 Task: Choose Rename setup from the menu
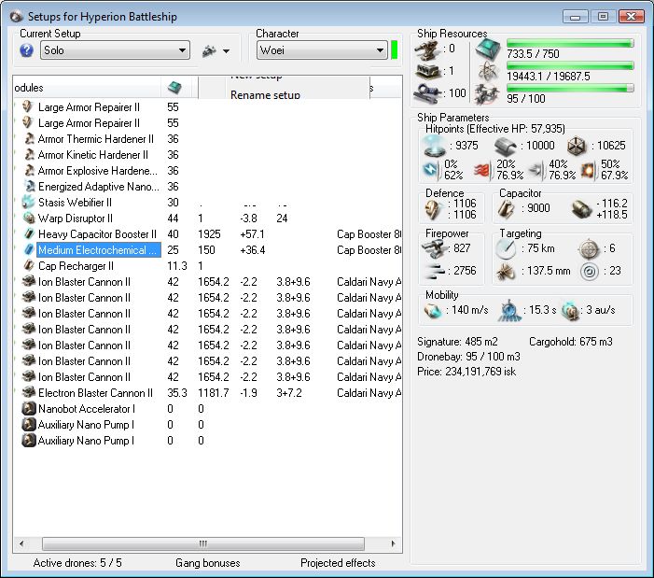click(x=266, y=95)
